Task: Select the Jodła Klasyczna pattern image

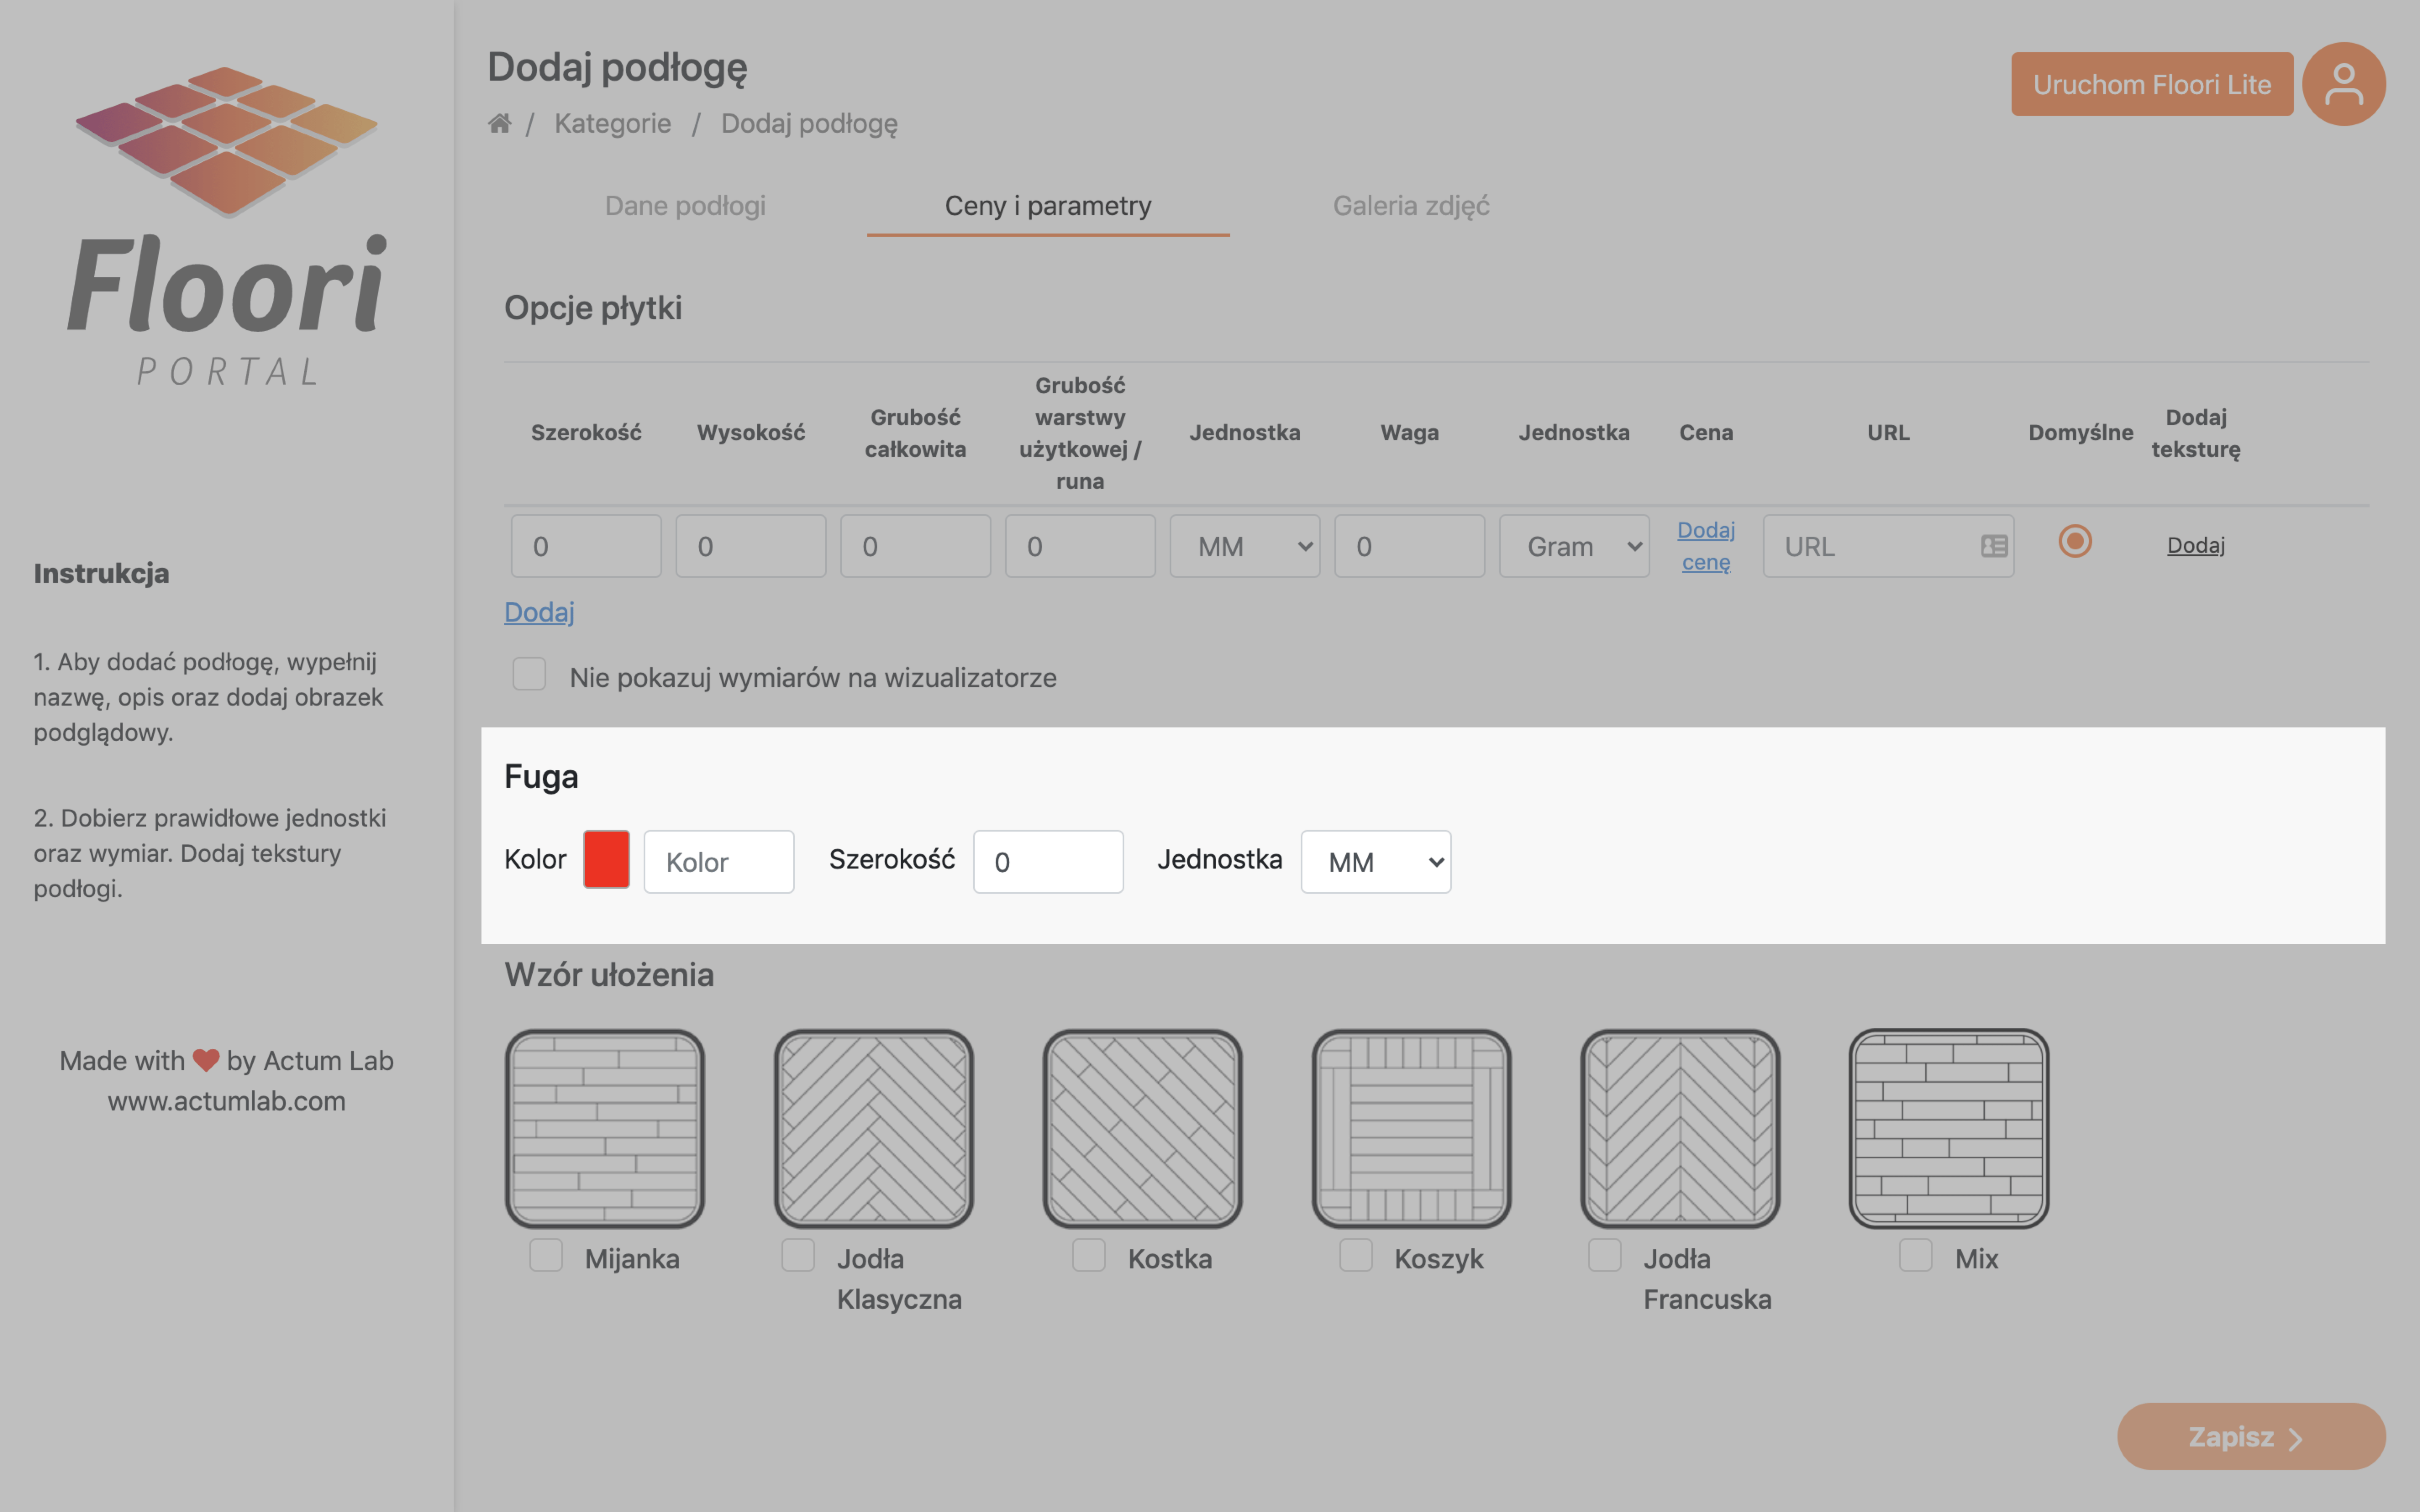Action: point(874,1128)
